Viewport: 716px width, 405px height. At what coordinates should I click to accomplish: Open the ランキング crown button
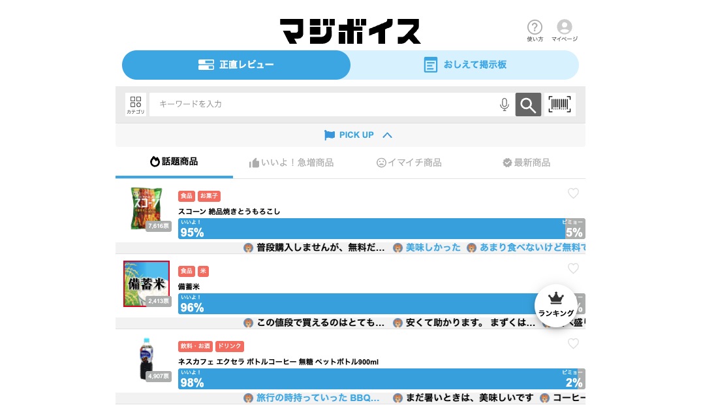coord(555,305)
